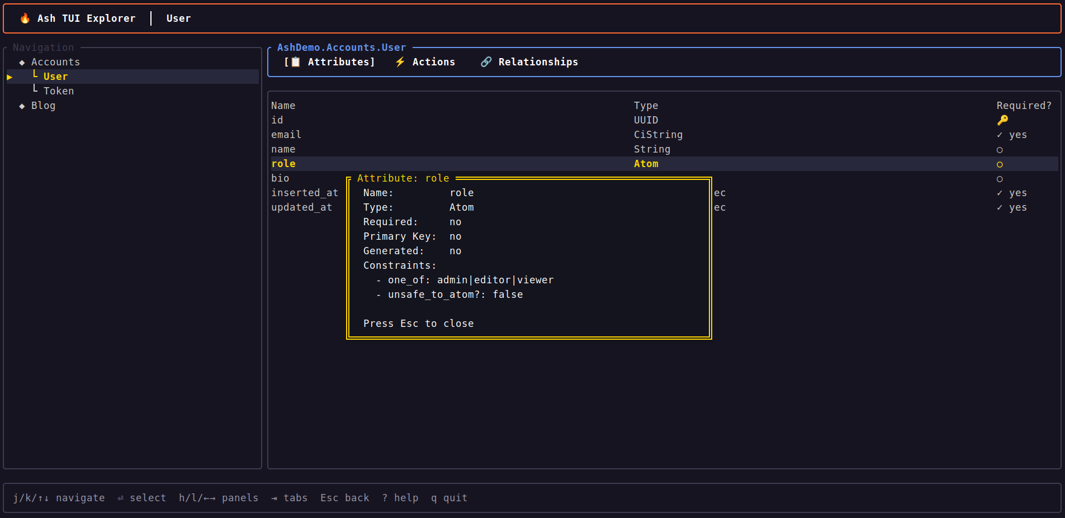The width and height of the screenshot is (1065, 518).
Task: Click the String type cell
Action: [652, 149]
